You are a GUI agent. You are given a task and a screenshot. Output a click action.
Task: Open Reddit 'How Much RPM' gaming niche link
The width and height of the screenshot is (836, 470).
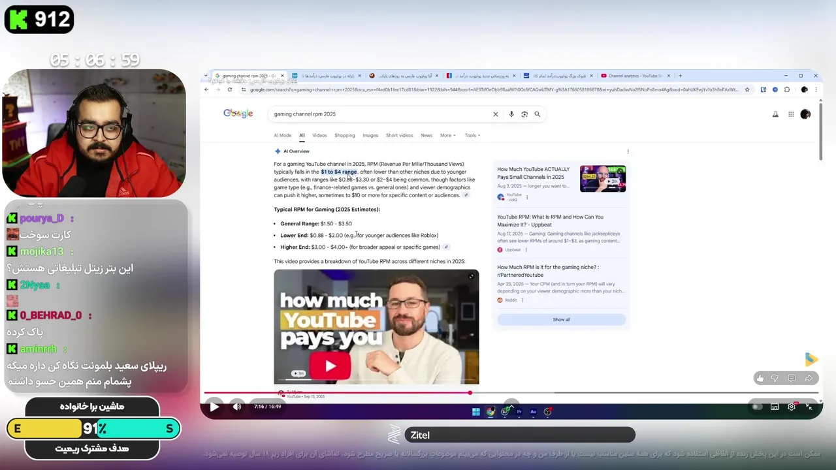coord(548,270)
